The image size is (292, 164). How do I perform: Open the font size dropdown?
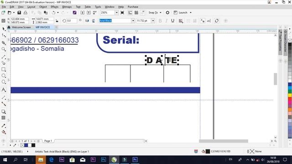point(153,20)
